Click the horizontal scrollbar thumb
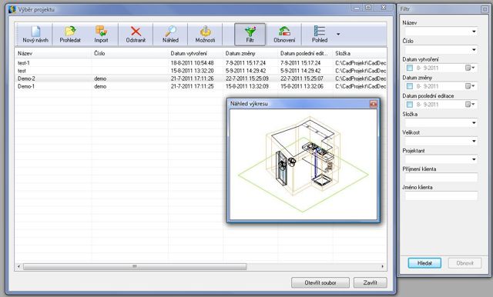 pos(135,266)
